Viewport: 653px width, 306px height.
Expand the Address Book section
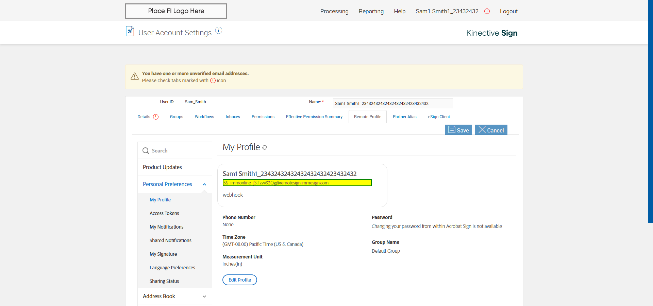point(204,296)
